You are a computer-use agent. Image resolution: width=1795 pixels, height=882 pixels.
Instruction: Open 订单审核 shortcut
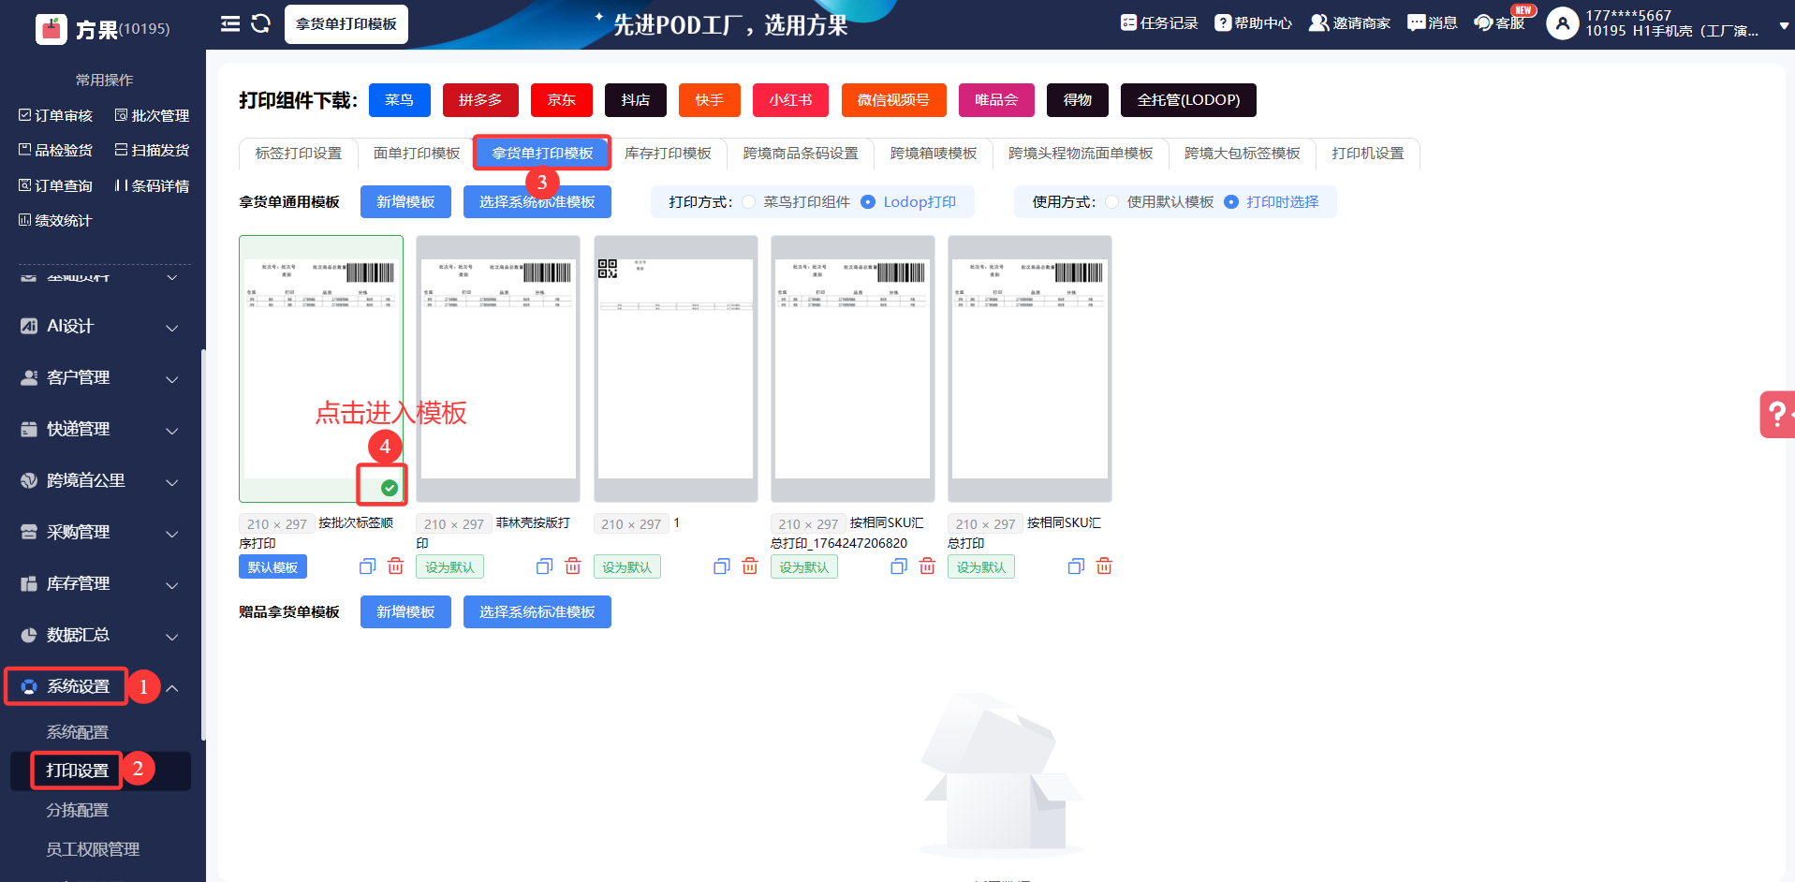56,115
